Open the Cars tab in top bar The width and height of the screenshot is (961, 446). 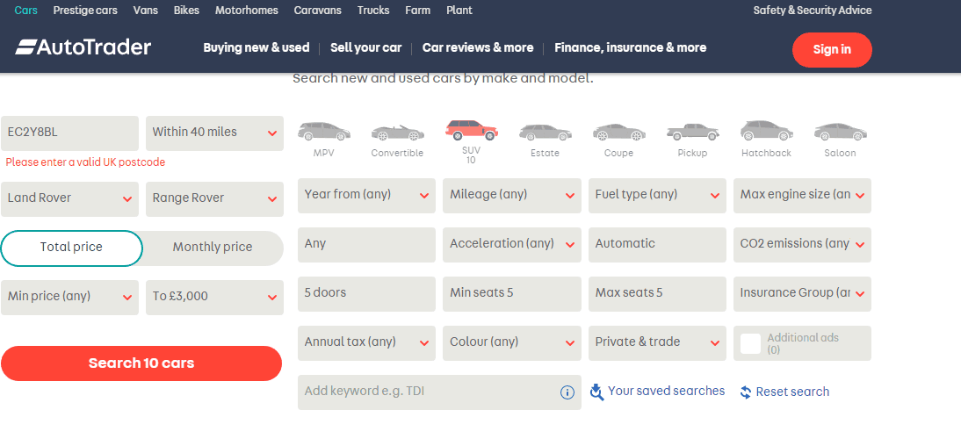[25, 11]
